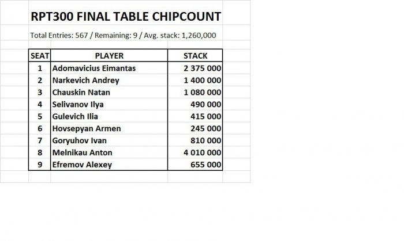This screenshot has width=404, height=241.
Task: Select the Total Entries summary line
Action: pyautogui.click(x=123, y=35)
